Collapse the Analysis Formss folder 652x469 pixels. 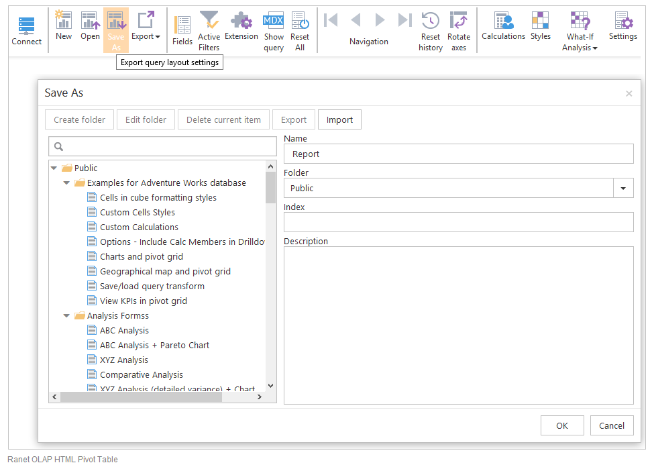pyautogui.click(x=66, y=316)
